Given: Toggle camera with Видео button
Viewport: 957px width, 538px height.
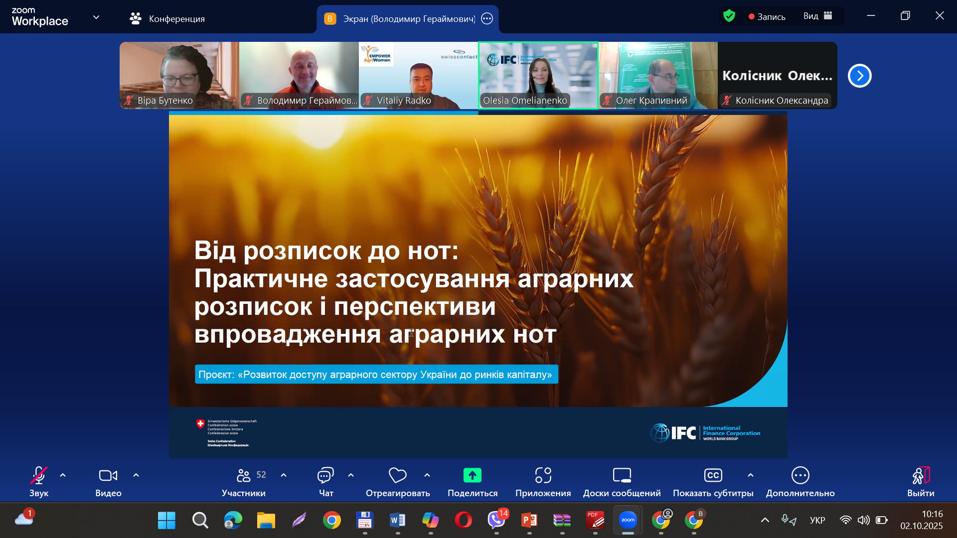Looking at the screenshot, I should coord(108,481).
